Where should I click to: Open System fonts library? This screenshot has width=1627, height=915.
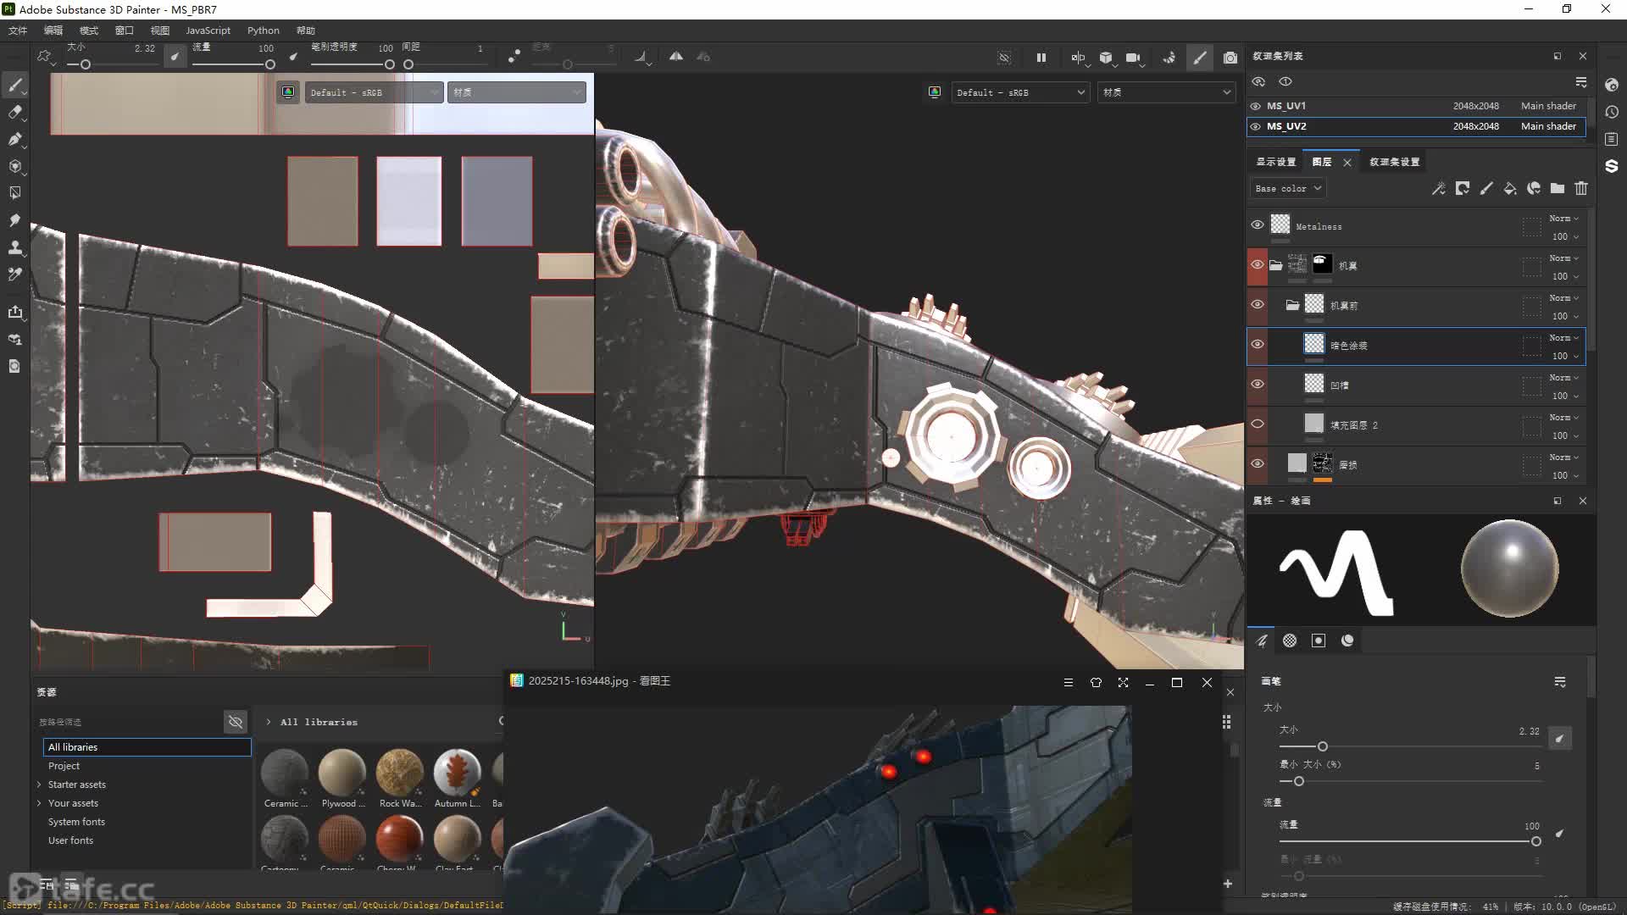(76, 822)
